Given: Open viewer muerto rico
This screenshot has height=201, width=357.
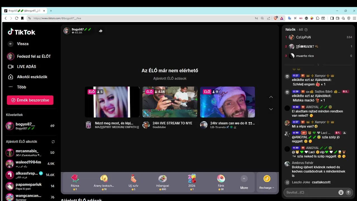Looking at the screenshot, I should coord(319,56).
